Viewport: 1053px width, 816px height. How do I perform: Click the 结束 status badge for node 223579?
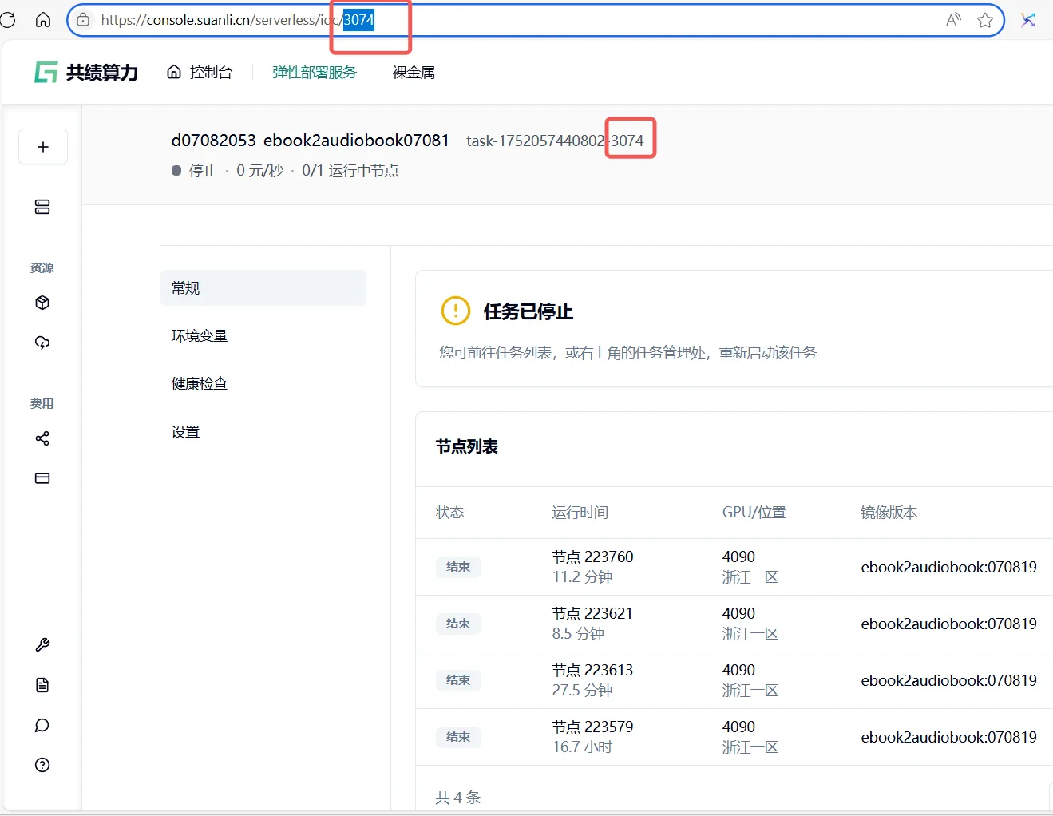[458, 737]
